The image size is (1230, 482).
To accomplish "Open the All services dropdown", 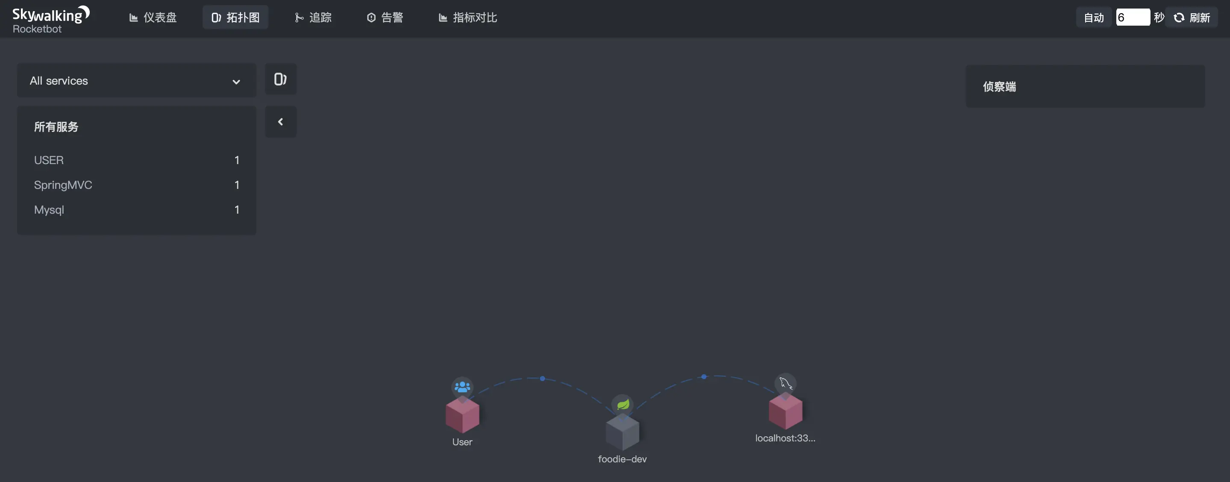I will [136, 81].
